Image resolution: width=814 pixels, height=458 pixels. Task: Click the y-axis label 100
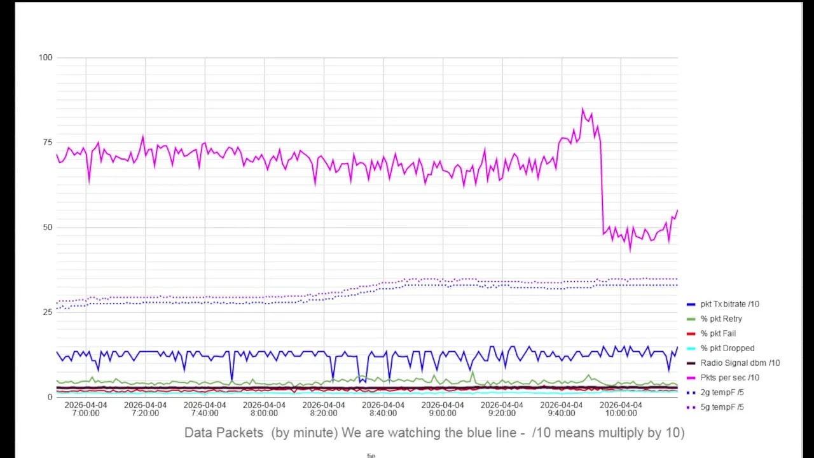45,57
